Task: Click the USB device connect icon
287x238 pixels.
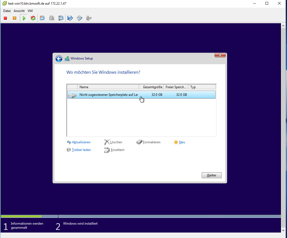Action: tap(89, 18)
